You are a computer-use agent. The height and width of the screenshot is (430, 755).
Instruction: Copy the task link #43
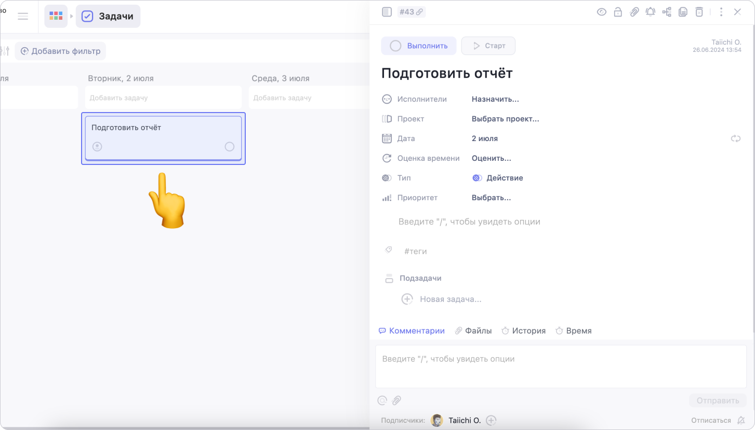pos(411,12)
